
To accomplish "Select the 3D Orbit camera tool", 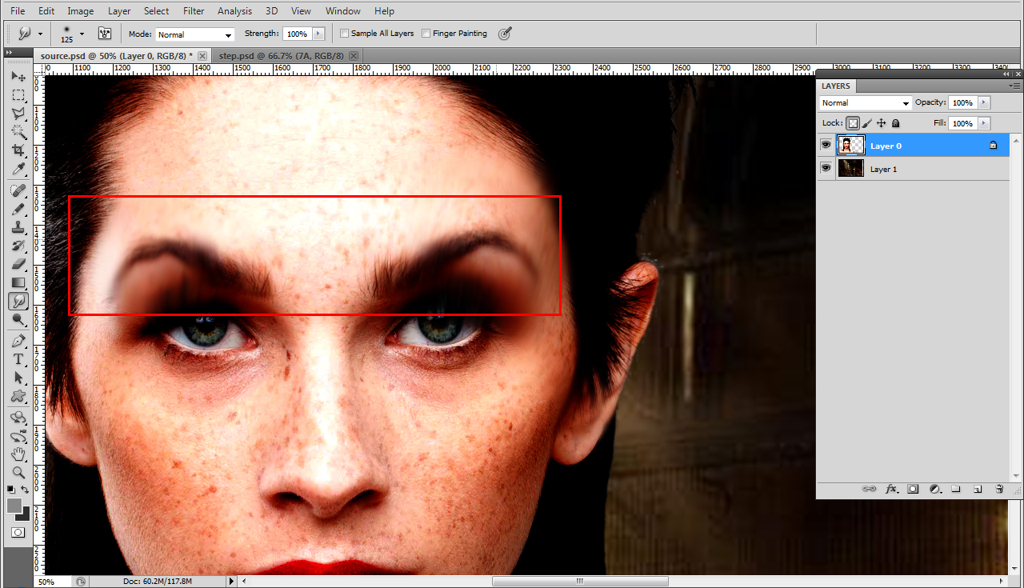I will pos(18,437).
